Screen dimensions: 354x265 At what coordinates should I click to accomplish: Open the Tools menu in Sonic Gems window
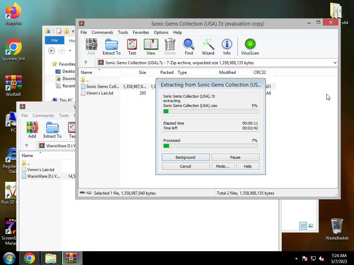pyautogui.click(x=123, y=32)
